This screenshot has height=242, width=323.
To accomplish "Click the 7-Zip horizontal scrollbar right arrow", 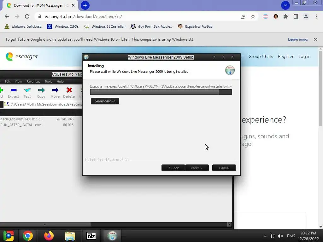I will [230, 224].
